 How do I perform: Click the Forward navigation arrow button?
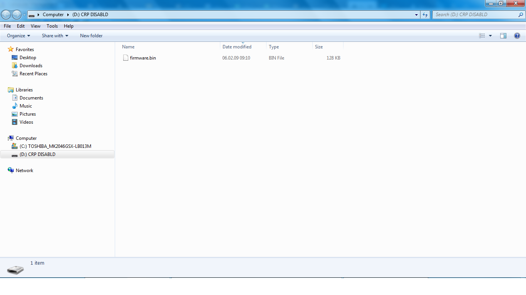click(17, 15)
